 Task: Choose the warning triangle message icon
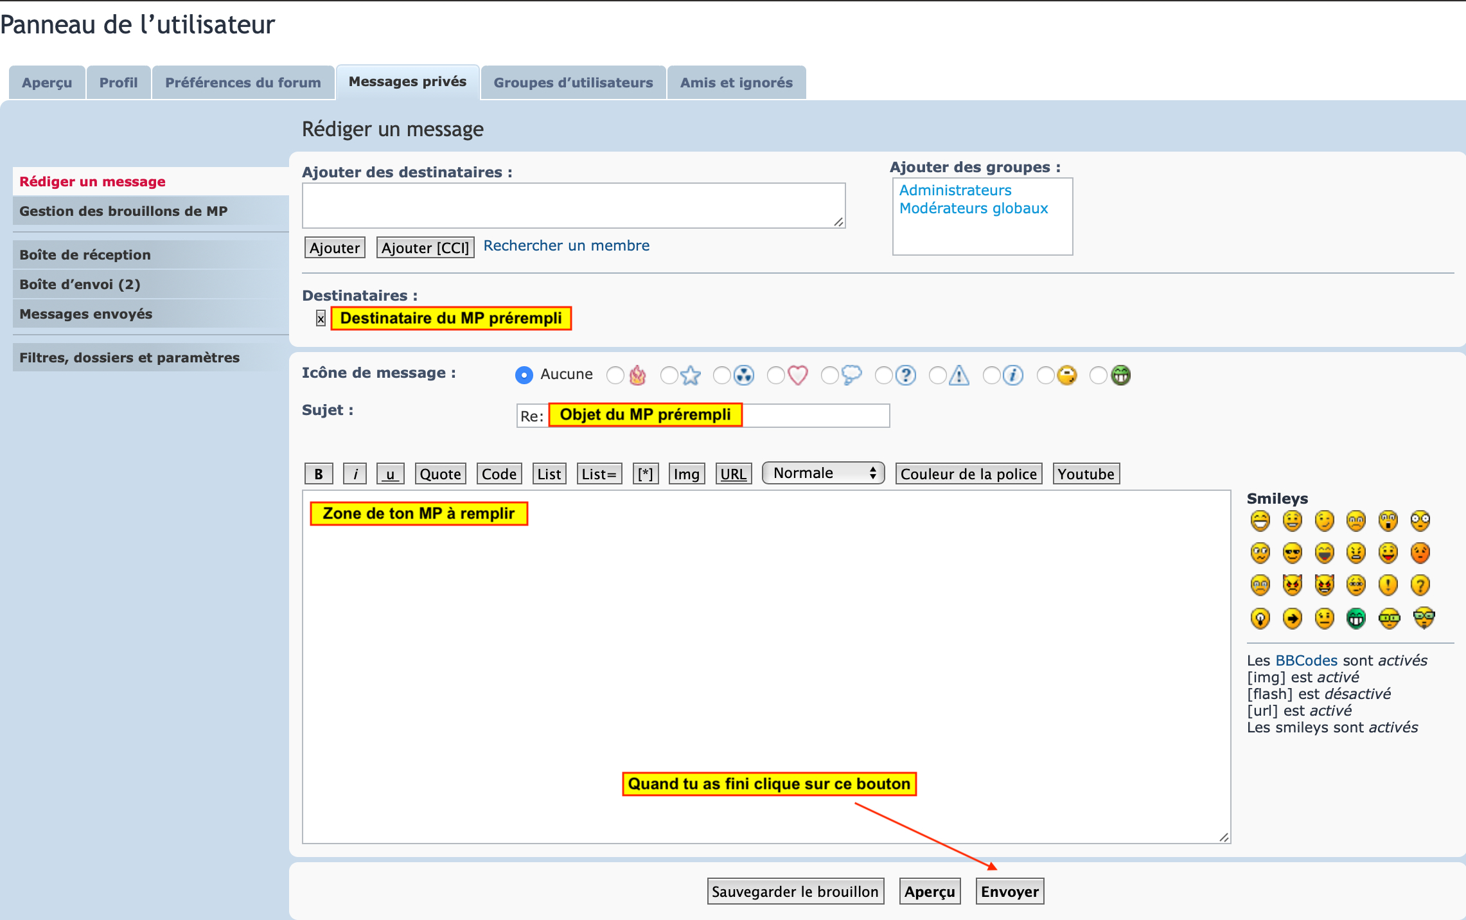tap(938, 375)
